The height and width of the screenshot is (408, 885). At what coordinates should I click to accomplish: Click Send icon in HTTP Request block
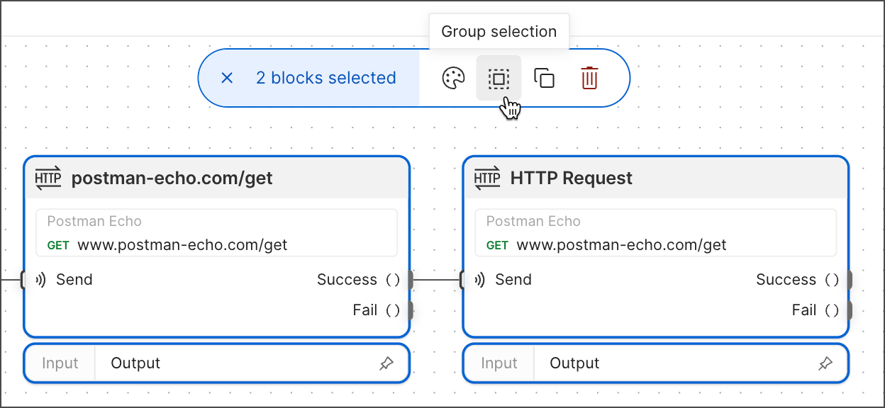click(480, 280)
